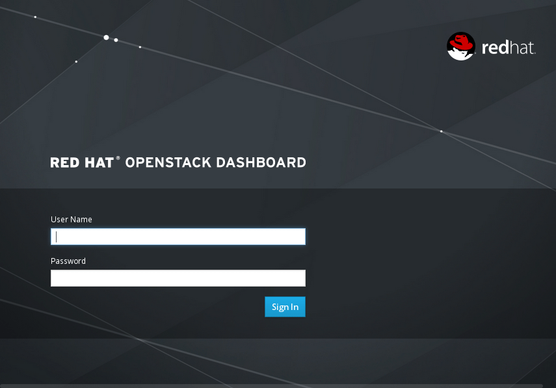Image resolution: width=556 pixels, height=388 pixels.
Task: Click the registered trademark symbol after RED HAT
Action: pyautogui.click(x=117, y=157)
